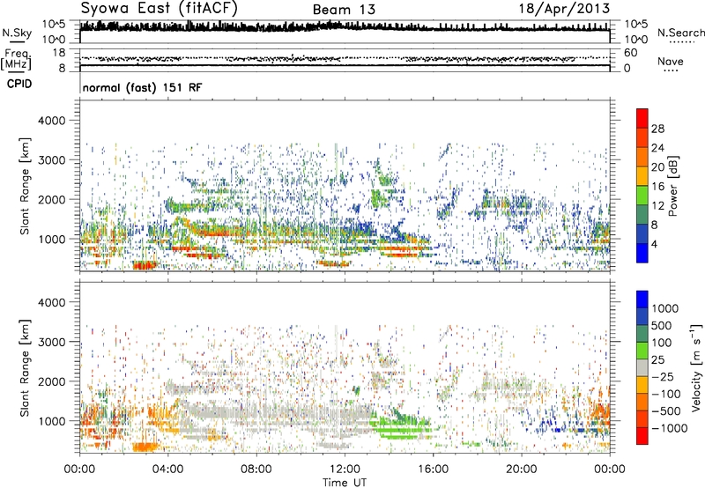
Task: Click the Slant Range [km] label of power panel
Action: click(x=25, y=186)
